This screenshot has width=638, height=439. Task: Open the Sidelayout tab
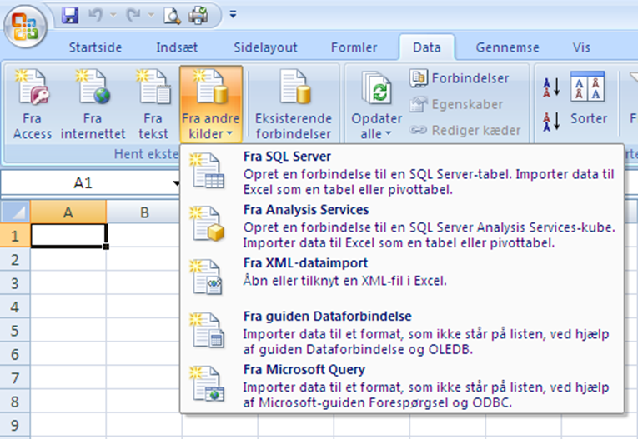pyautogui.click(x=265, y=47)
